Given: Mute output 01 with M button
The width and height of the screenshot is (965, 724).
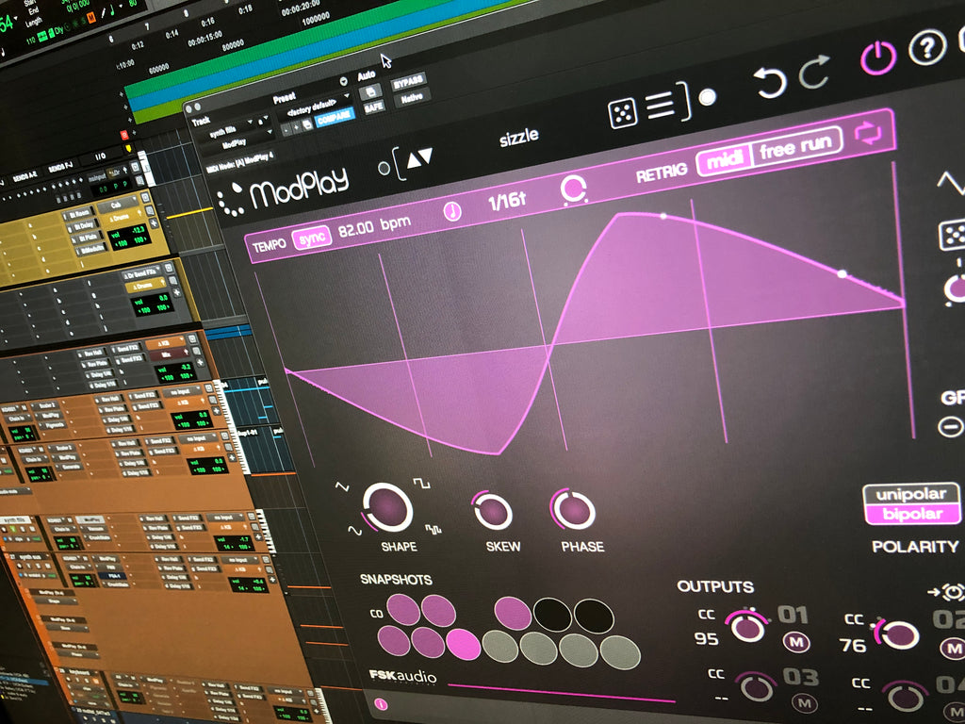Looking at the screenshot, I should point(796,645).
